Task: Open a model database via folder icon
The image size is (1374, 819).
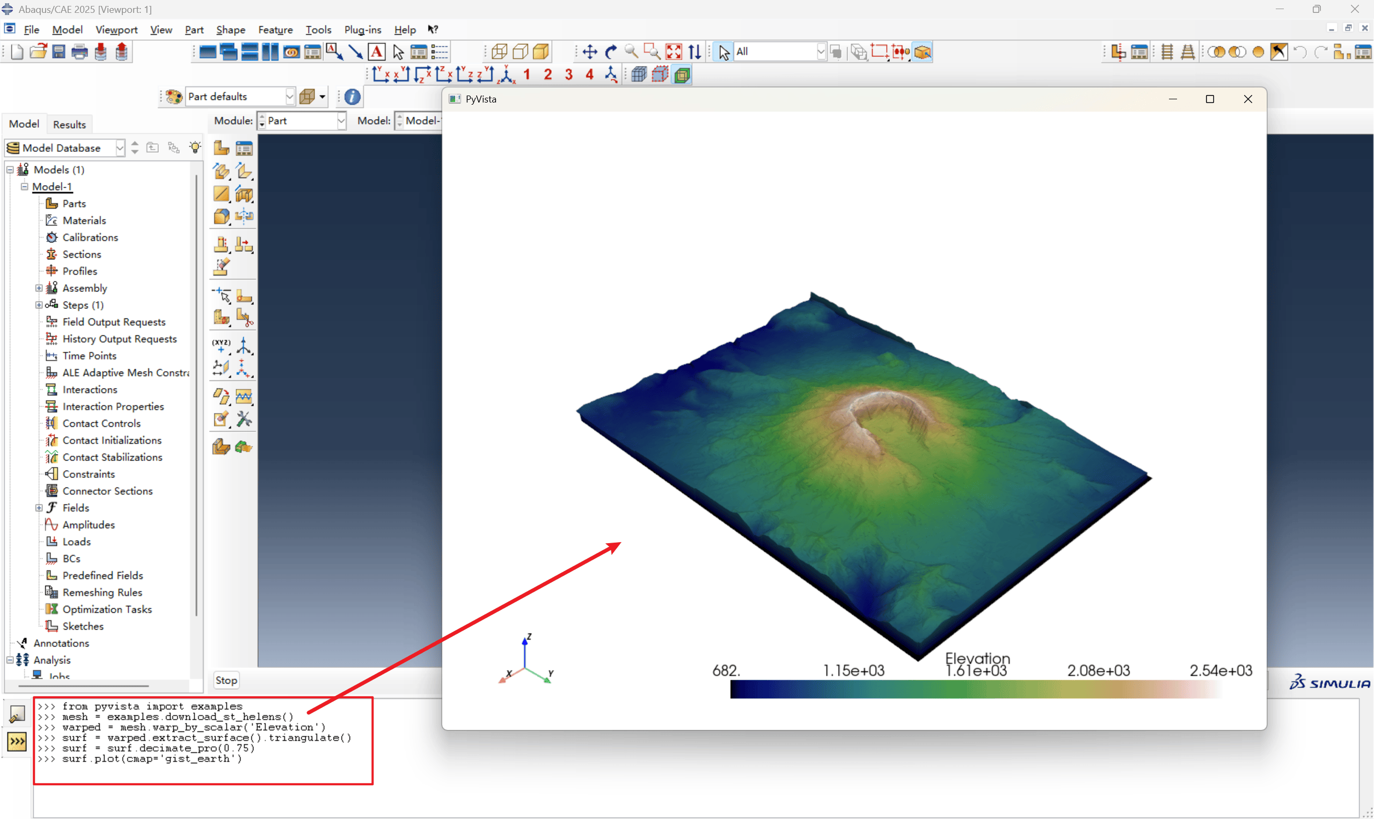Action: pyautogui.click(x=38, y=52)
